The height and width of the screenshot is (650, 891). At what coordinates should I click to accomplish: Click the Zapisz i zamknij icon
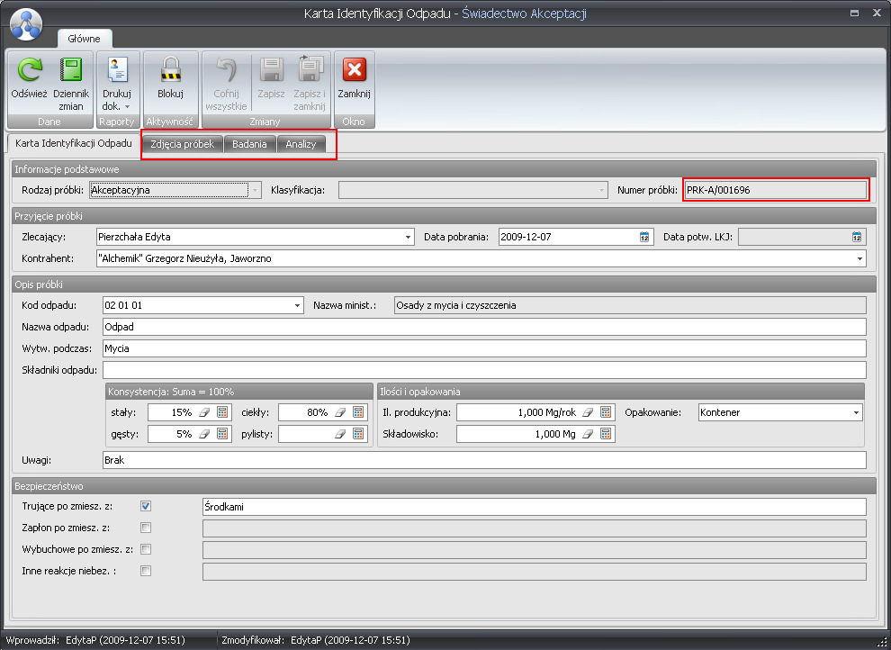click(x=310, y=69)
